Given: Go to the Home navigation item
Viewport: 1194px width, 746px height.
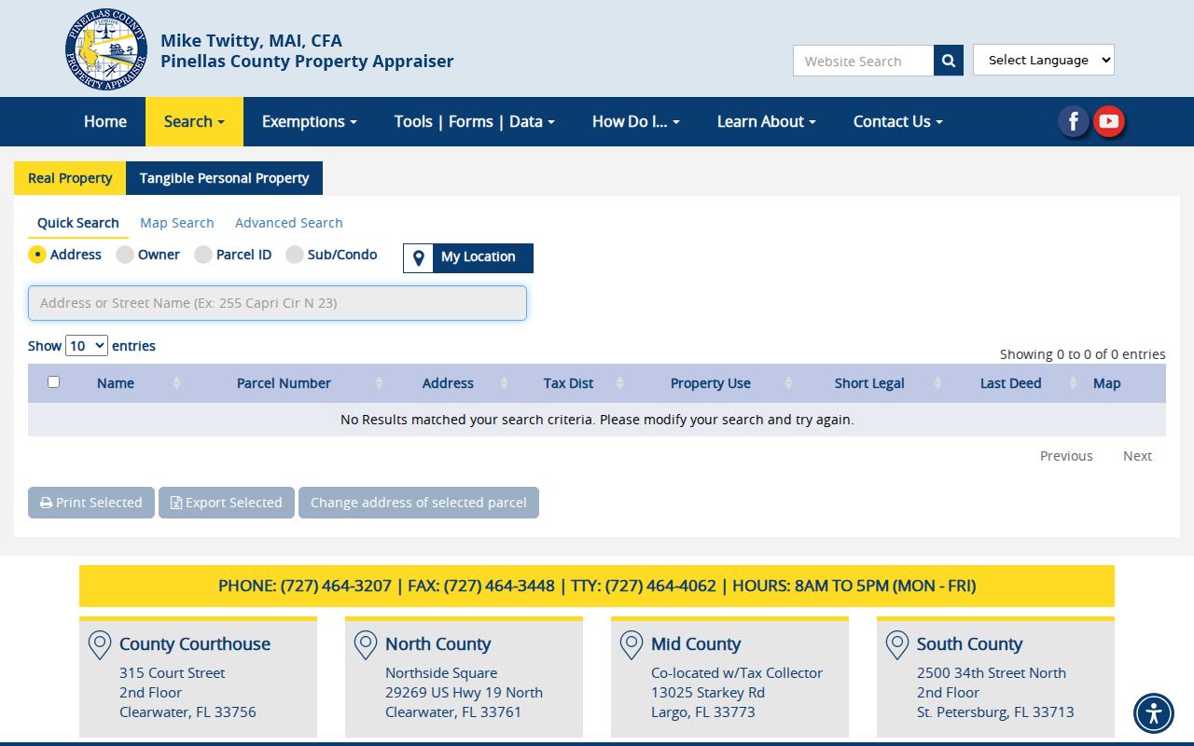Looking at the screenshot, I should [105, 121].
